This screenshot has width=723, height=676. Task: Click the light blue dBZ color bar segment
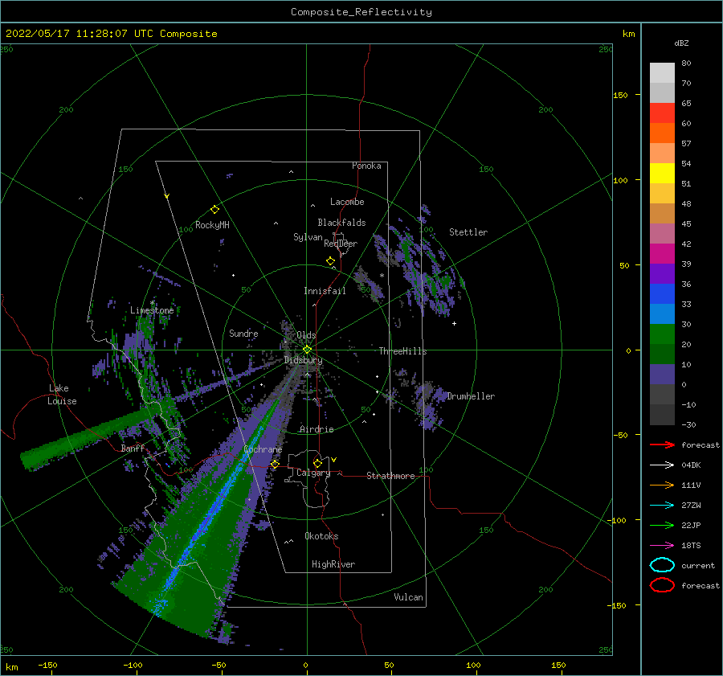pyautogui.click(x=662, y=313)
